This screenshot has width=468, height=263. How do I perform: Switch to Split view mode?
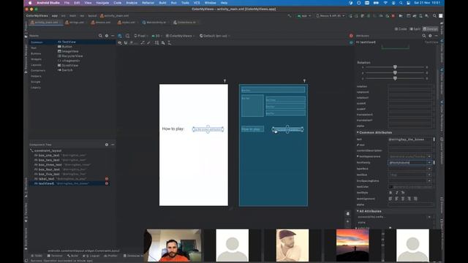(x=415, y=29)
